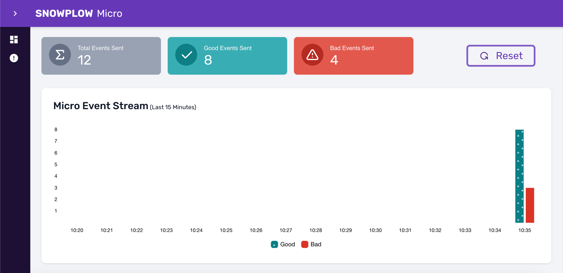Click the refresh icon inside the Reset button
The height and width of the screenshot is (273, 563).
coord(484,56)
